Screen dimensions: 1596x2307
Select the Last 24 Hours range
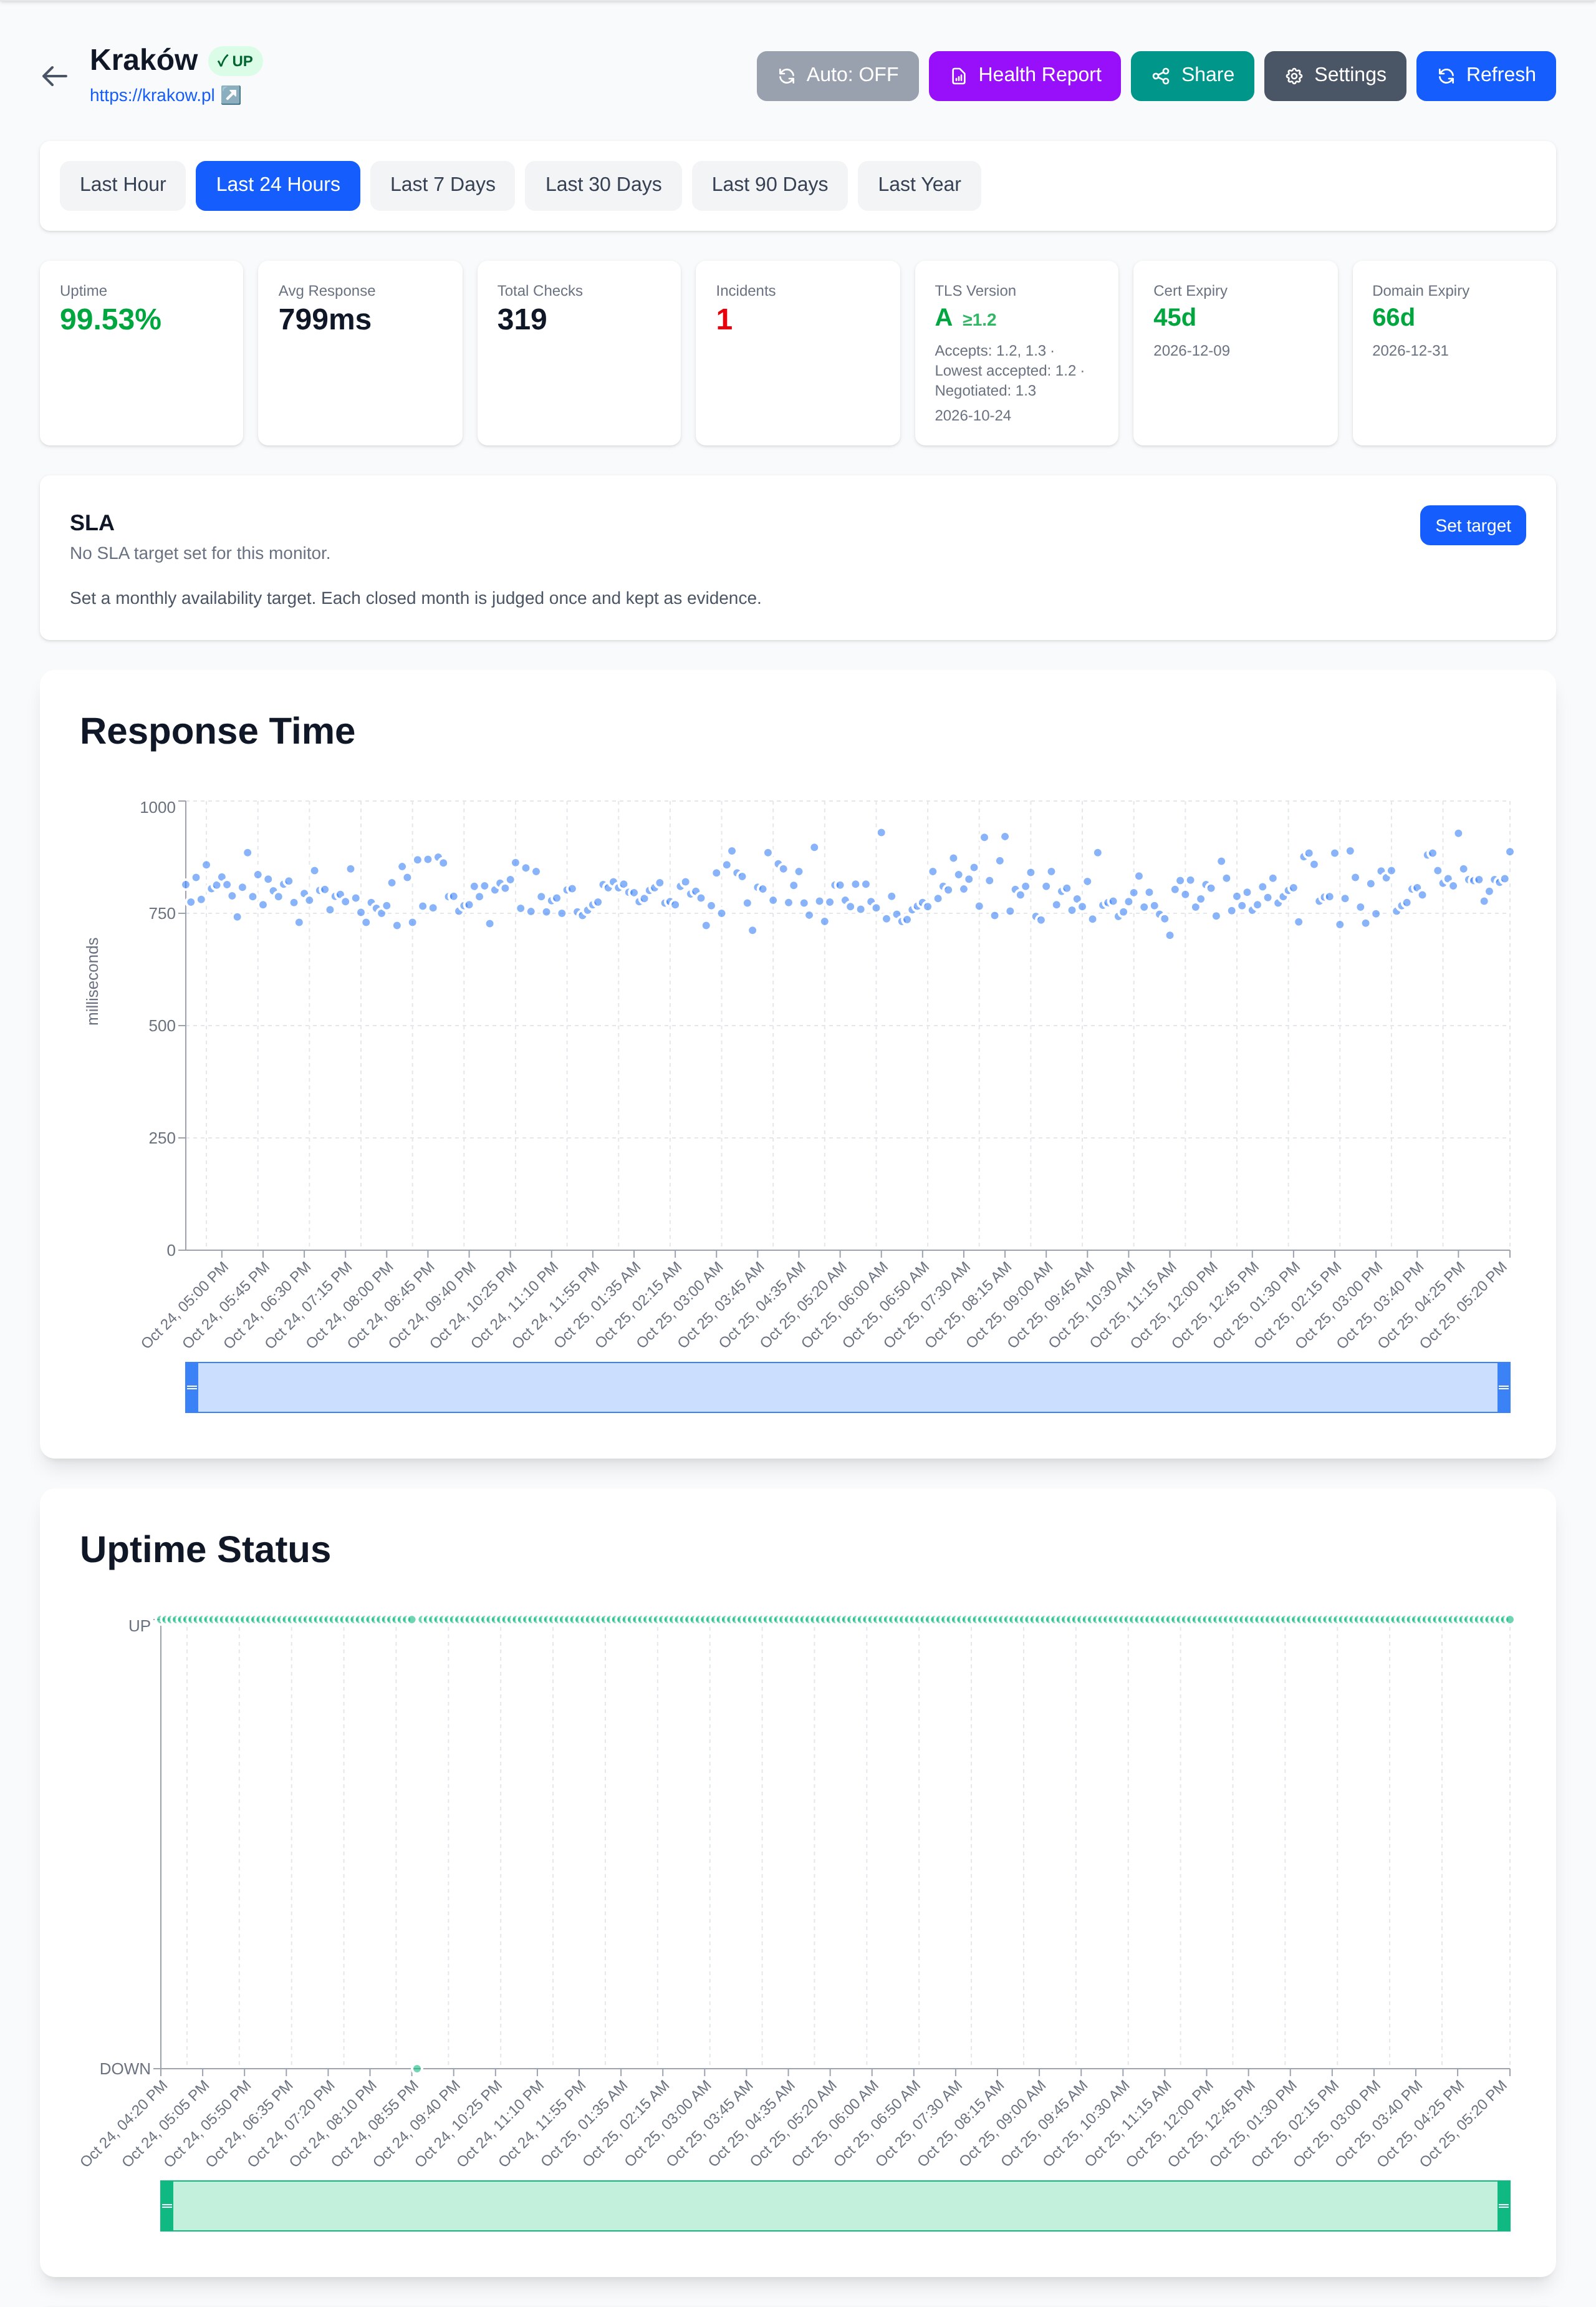278,185
